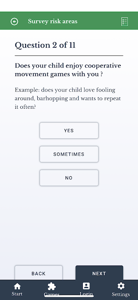This screenshot has width=138, height=300.
Task: Tap the home indicator bar at bottom
Action: click(x=69, y=296)
